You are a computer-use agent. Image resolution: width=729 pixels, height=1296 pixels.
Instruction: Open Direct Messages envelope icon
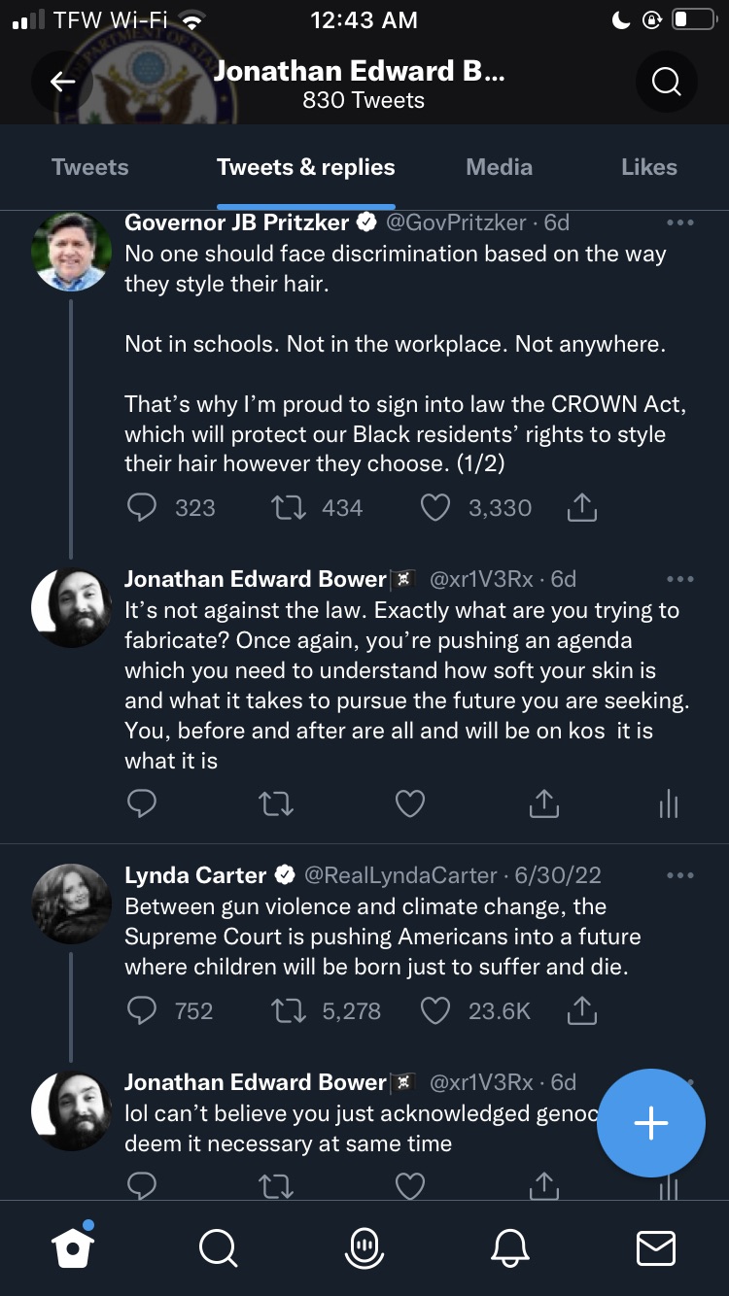655,1247
